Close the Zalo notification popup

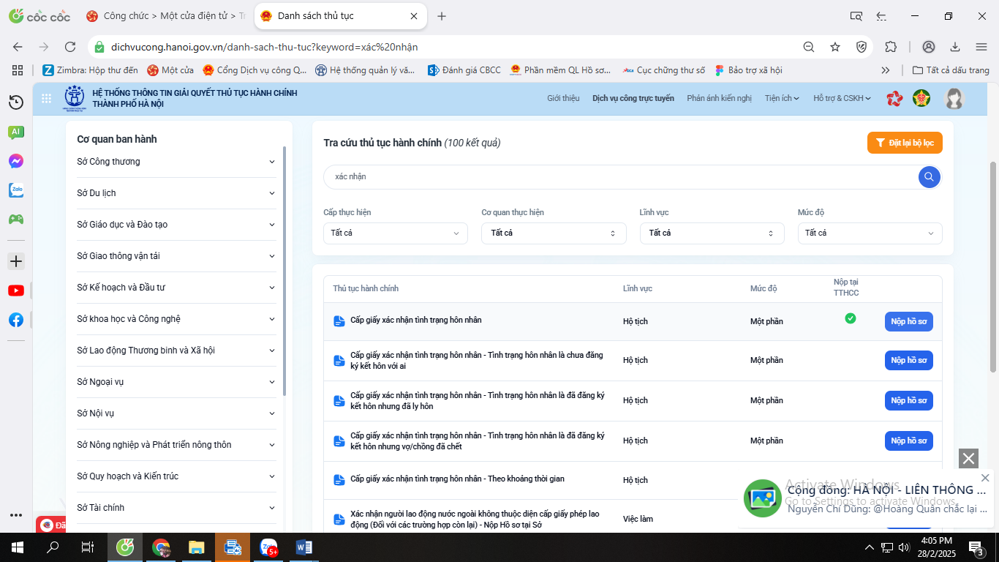coord(985,478)
